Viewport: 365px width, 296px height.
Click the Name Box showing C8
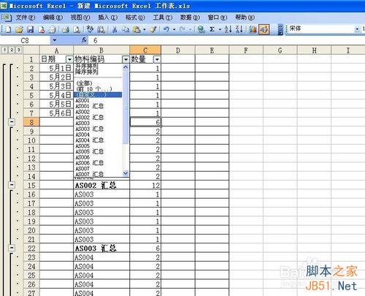tap(26, 40)
